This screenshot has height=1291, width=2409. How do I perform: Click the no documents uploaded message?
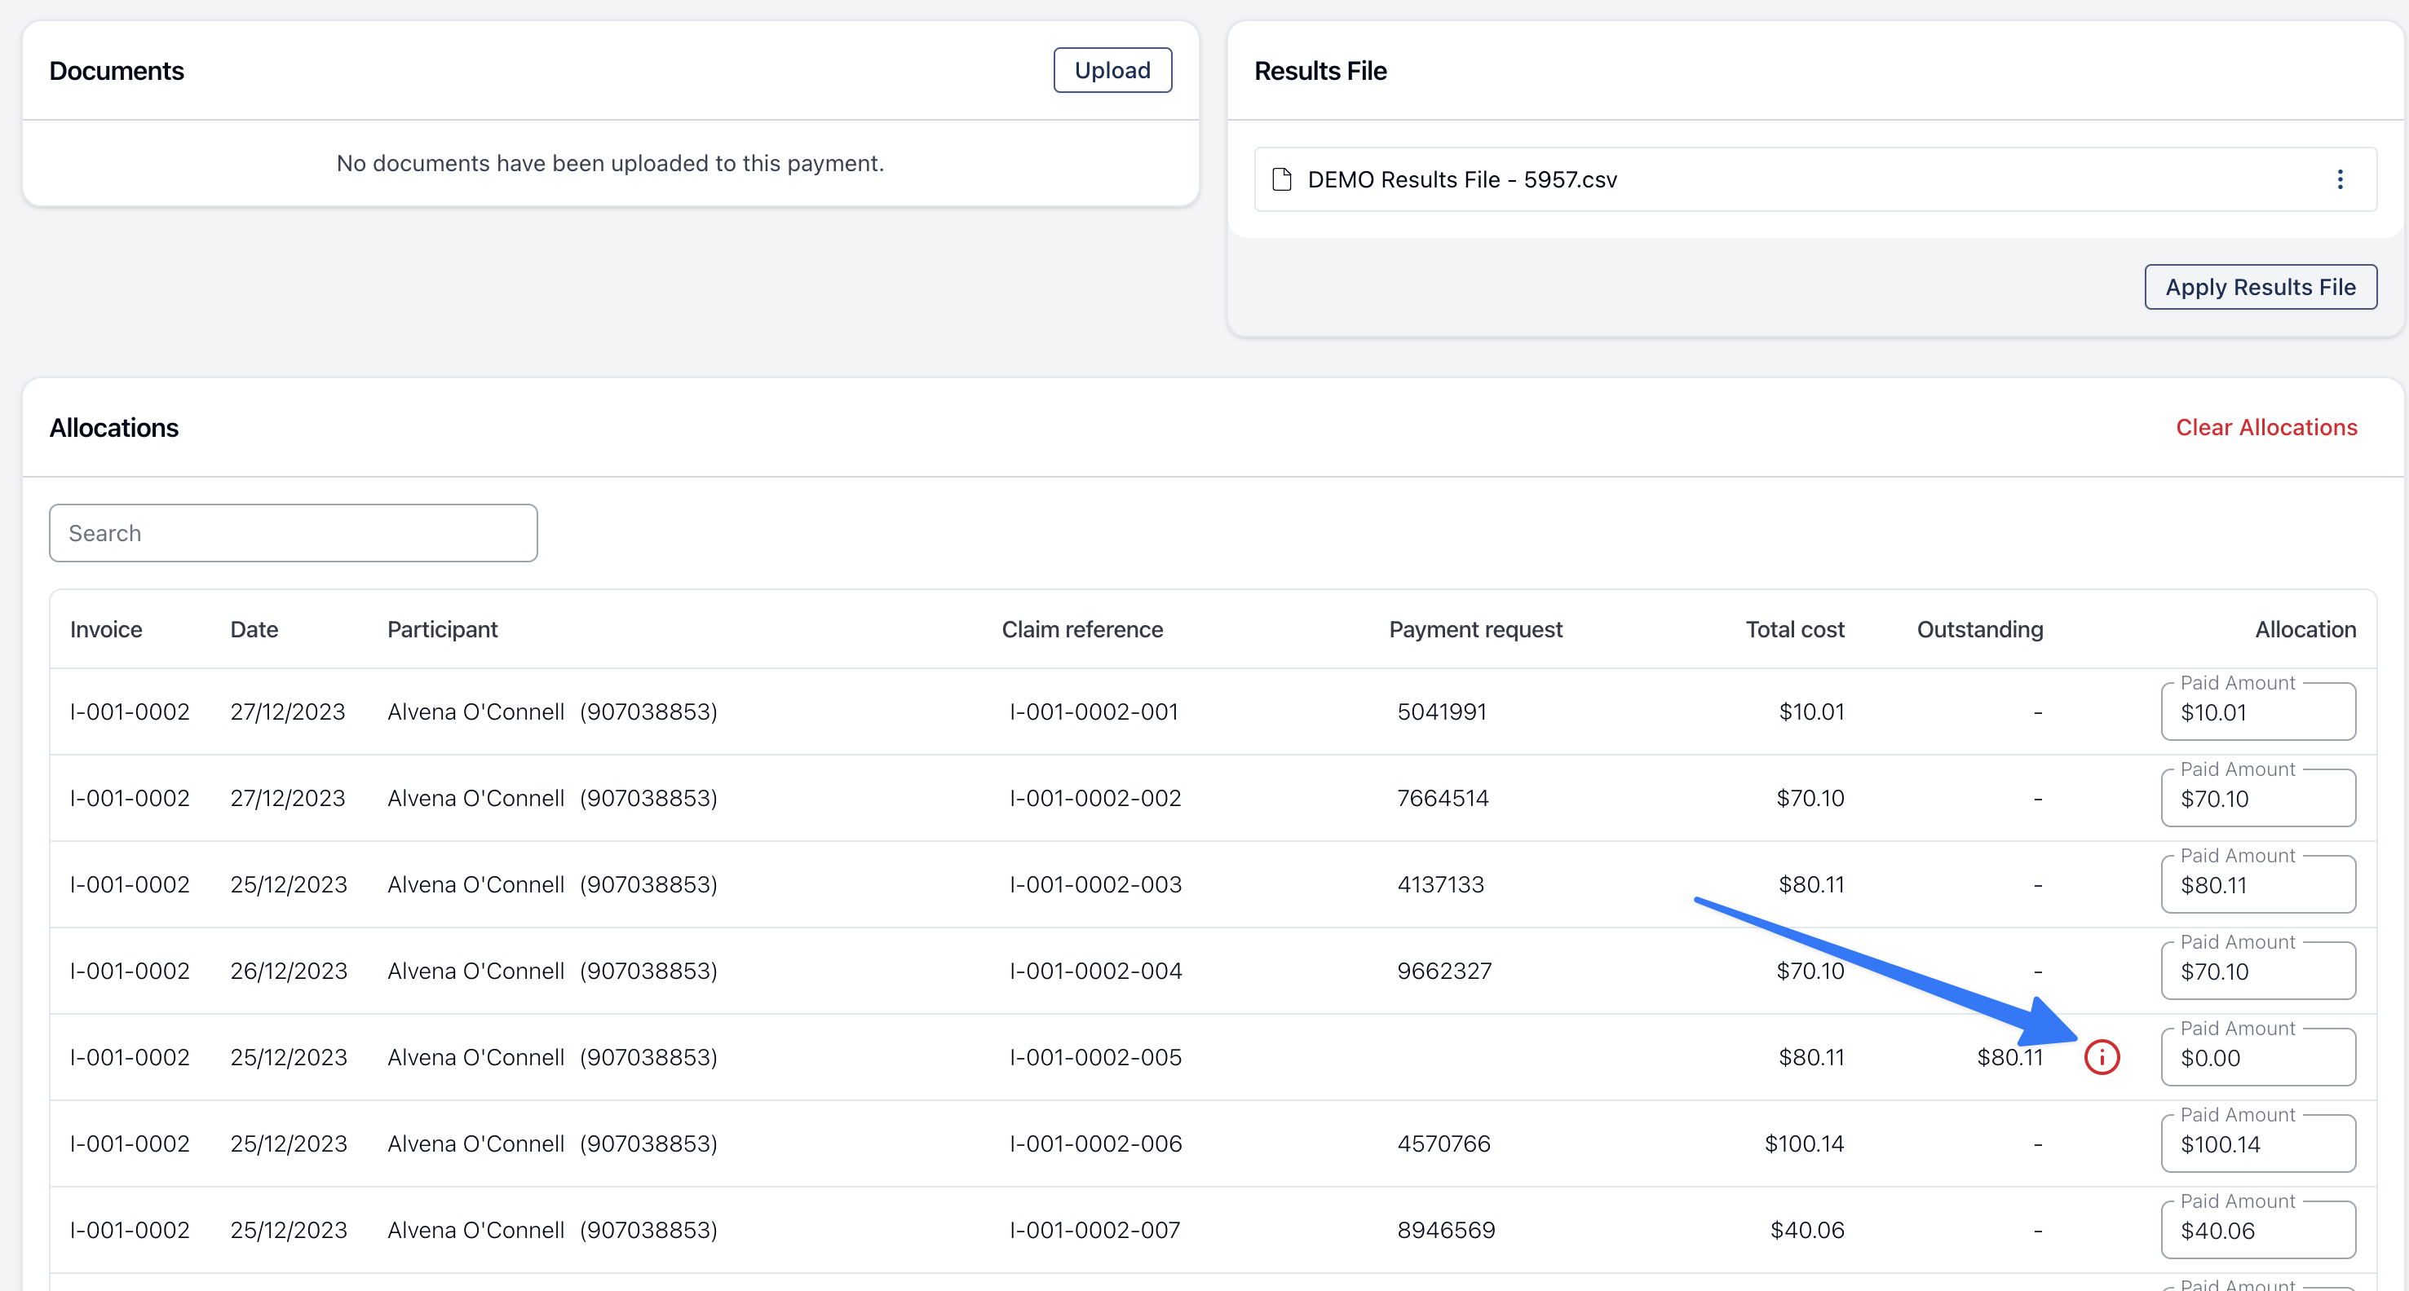pyautogui.click(x=610, y=164)
